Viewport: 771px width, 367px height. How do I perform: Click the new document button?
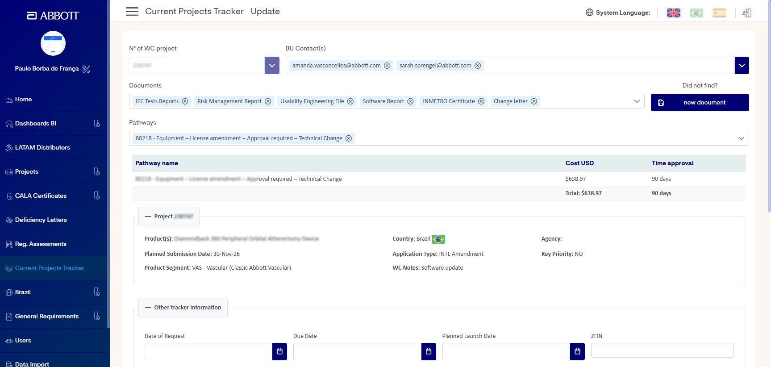coord(700,103)
